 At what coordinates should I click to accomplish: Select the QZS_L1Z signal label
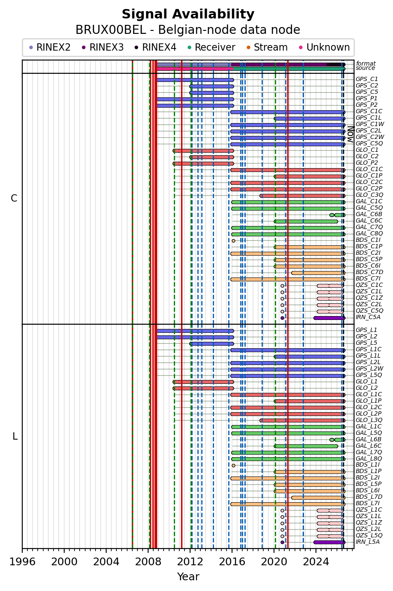coord(369,522)
